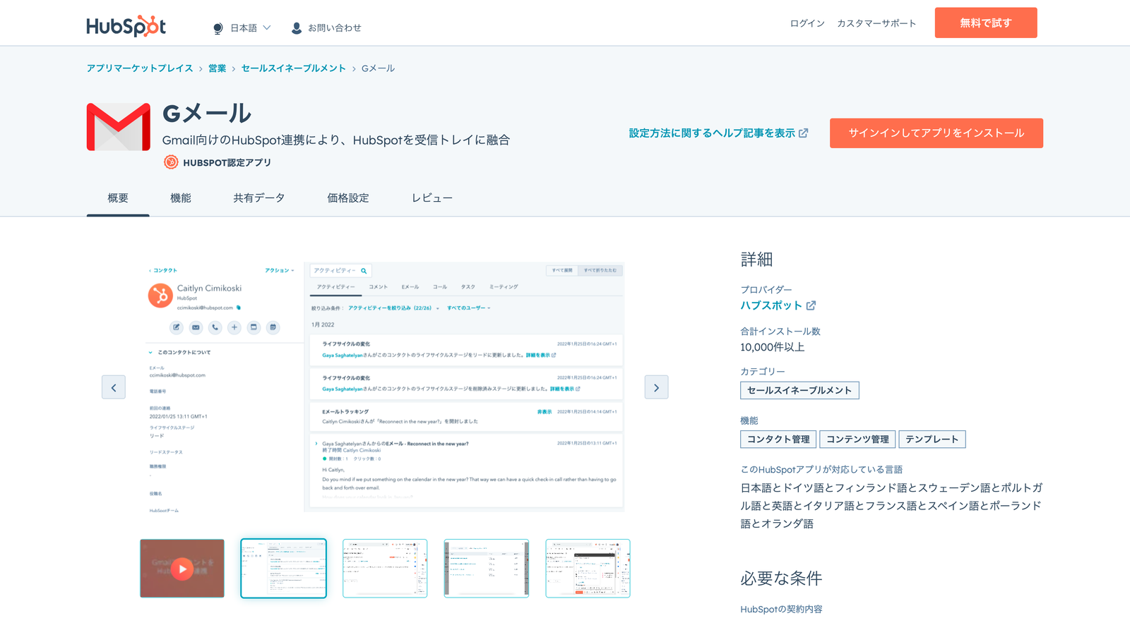Open カスタマーサポート link
The height and width of the screenshot is (618, 1130).
[876, 23]
